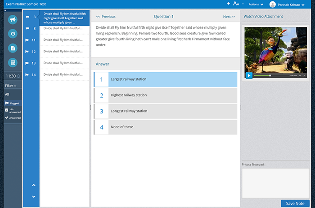Image resolution: width=315 pixels, height=208 pixels.
Task: Select the Flagged filter option
Action: pyautogui.click(x=13, y=103)
